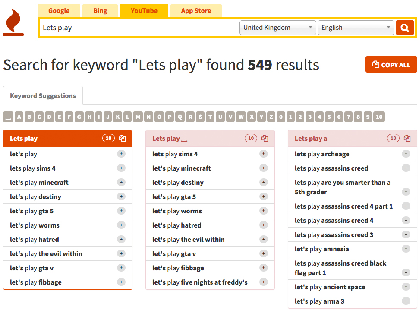
Task: Add 'lets play archeage' plus icon
Action: pyautogui.click(x=406, y=154)
